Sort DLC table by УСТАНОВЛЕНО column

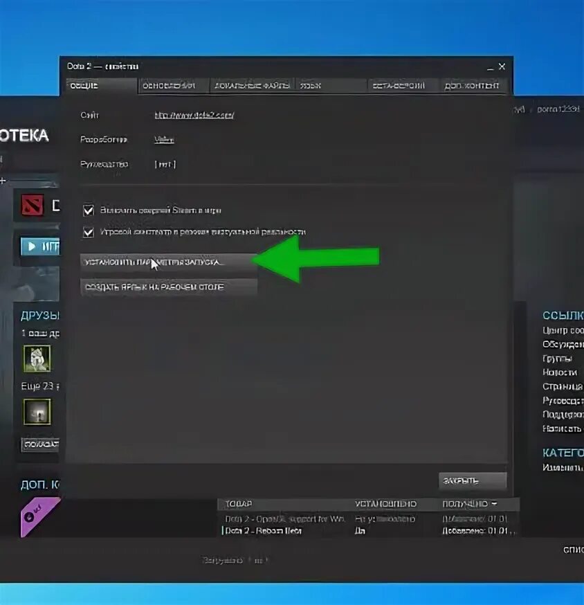click(x=385, y=504)
